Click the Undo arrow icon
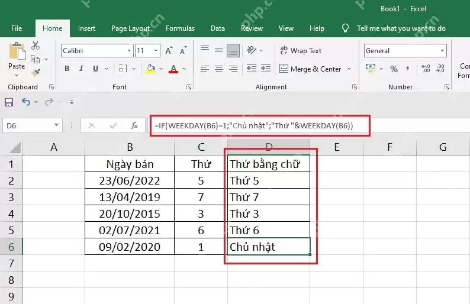 [x=26, y=102]
